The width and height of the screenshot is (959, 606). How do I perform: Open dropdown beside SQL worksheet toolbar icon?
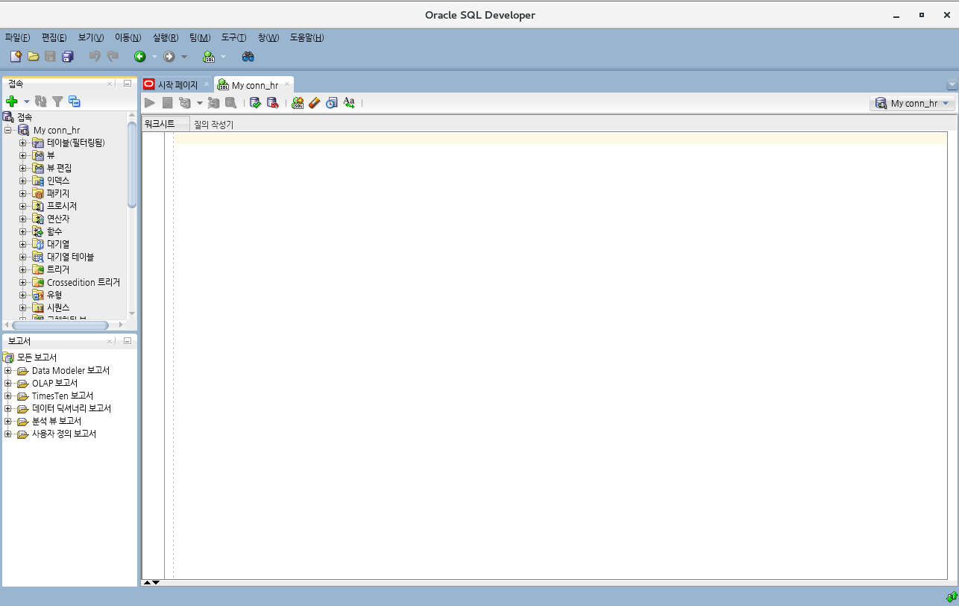(223, 57)
